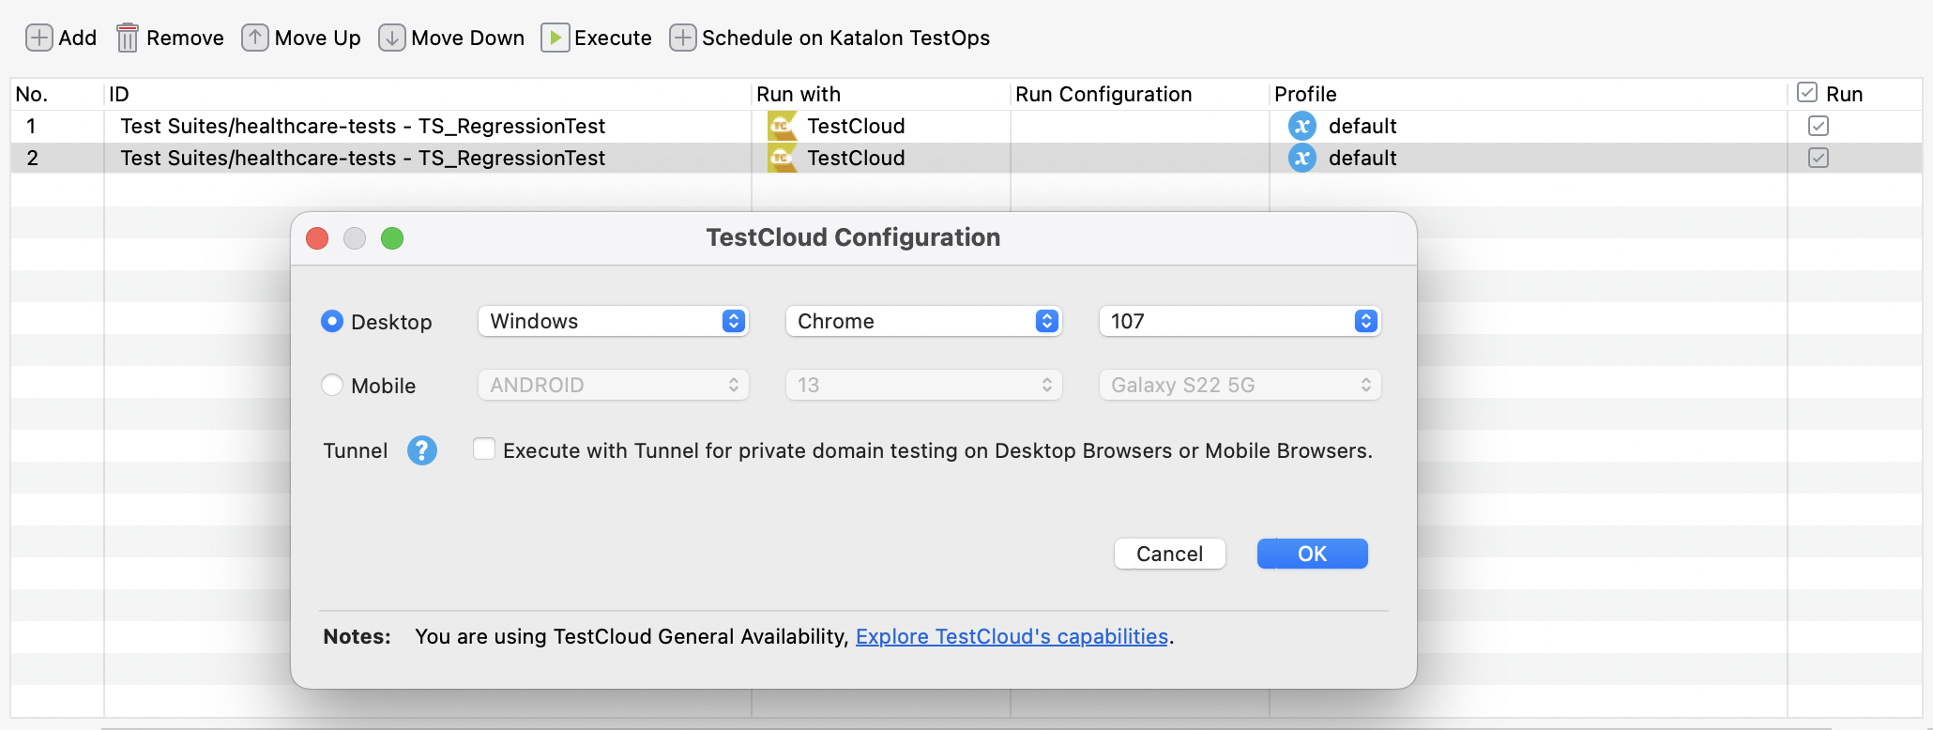Click the Remove trash can icon
1933x730 pixels.
point(128,38)
